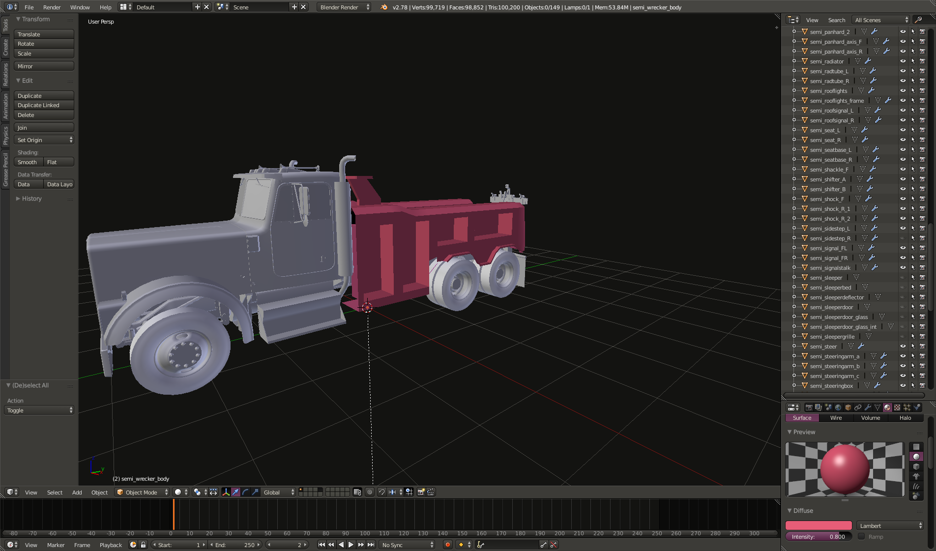Click the OpenGL render image camera icon
The image size is (936, 551).
coord(421,492)
